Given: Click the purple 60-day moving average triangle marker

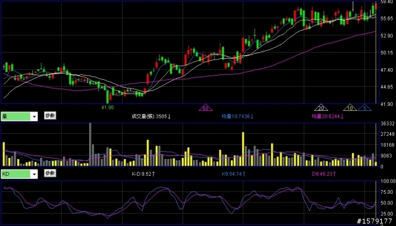Looking at the screenshot, I should 205,108.
